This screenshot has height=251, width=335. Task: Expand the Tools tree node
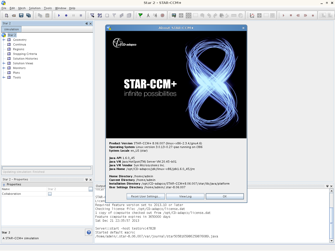coord(4,77)
